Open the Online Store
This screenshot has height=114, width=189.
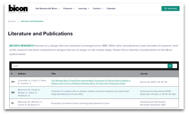(x=170, y=8)
